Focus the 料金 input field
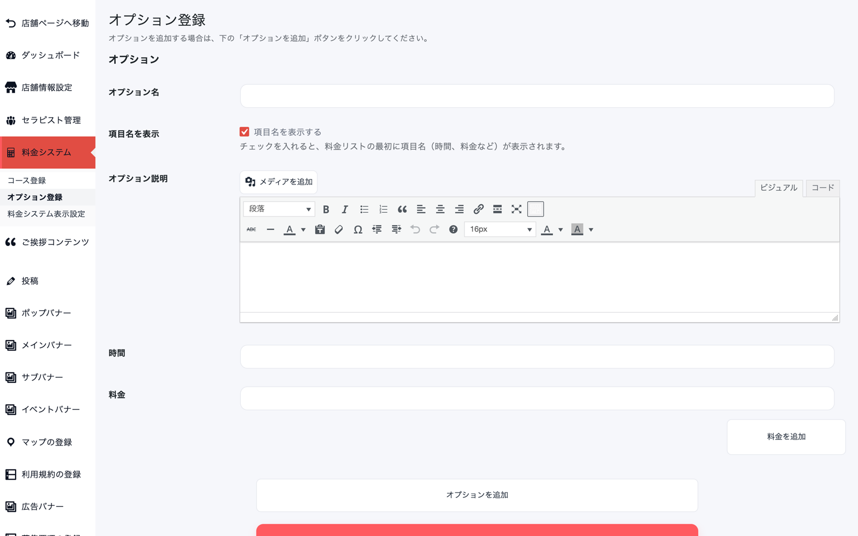This screenshot has height=536, width=858. [x=537, y=398]
